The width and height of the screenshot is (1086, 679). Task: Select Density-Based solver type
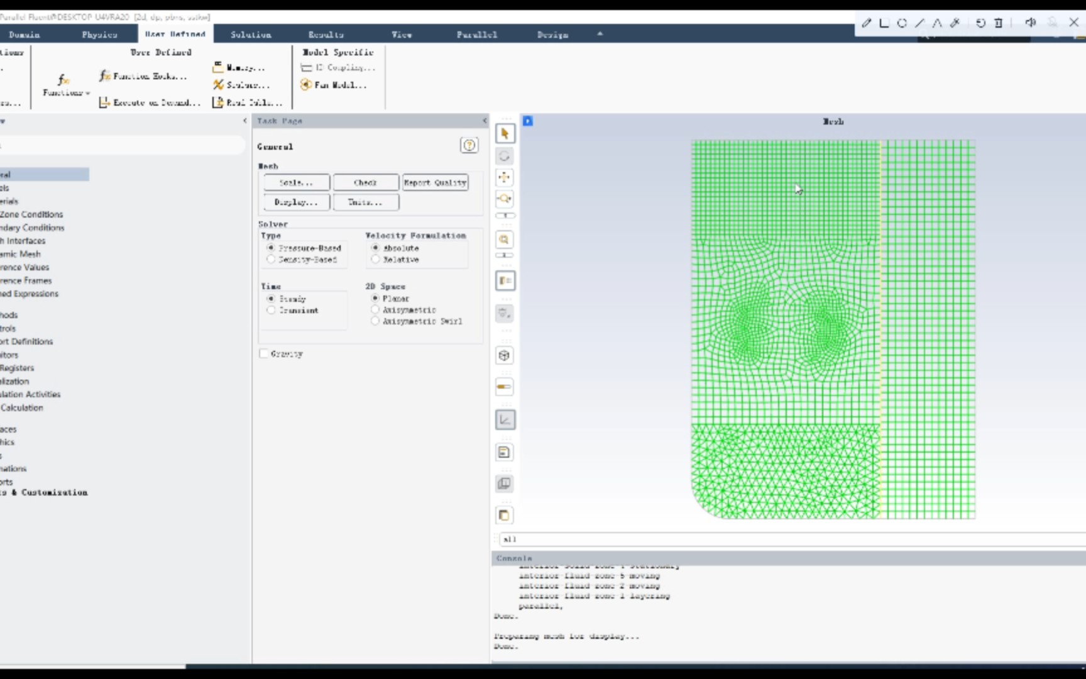[x=271, y=259]
